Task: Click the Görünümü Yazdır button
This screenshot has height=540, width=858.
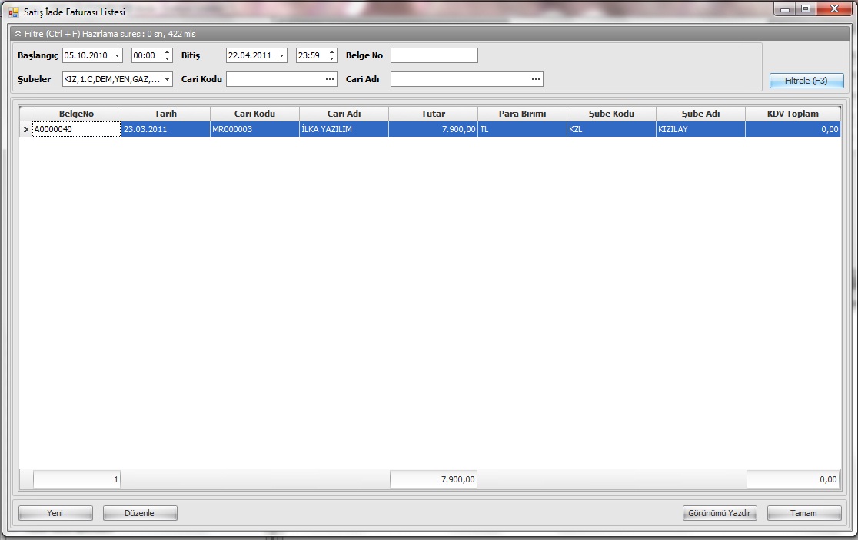Action: 720,513
